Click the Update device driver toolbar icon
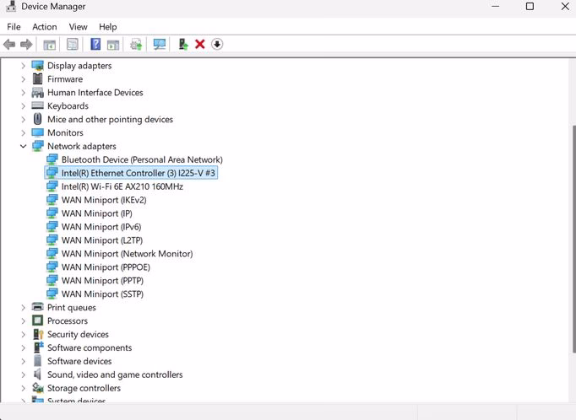576x420 pixels. tap(136, 45)
